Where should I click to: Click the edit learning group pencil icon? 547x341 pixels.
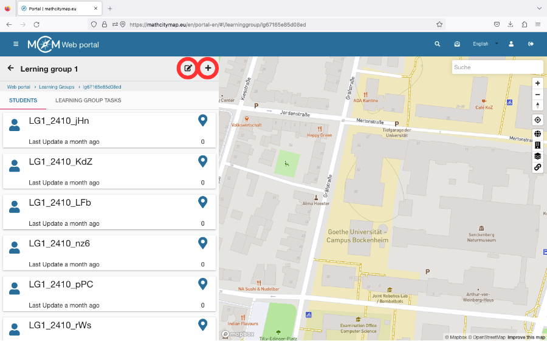click(x=188, y=69)
